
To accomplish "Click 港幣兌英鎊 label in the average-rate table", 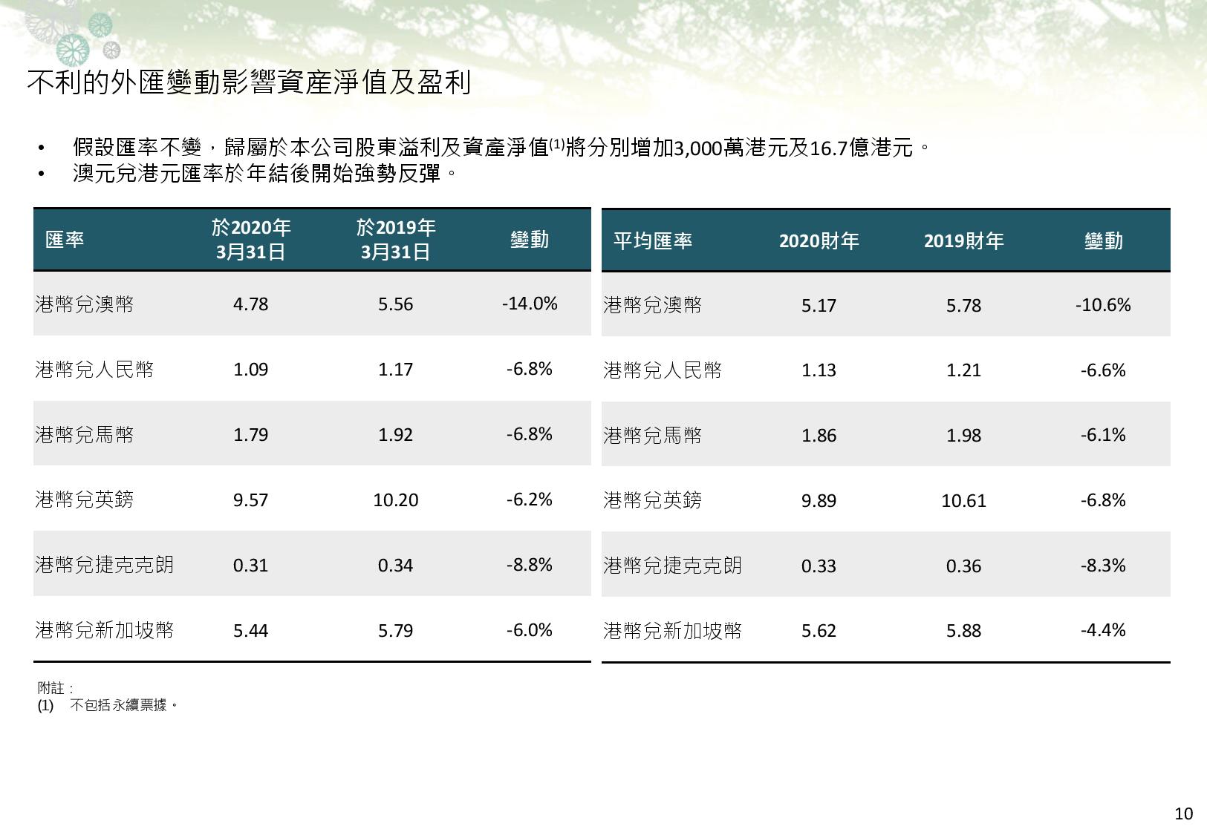I will (x=653, y=500).
